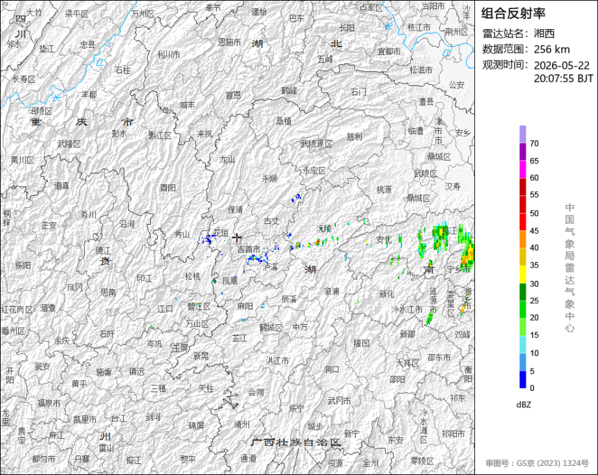This screenshot has height=475, width=598.
Task: Click the 恩施市 city label
Action: 229,42
